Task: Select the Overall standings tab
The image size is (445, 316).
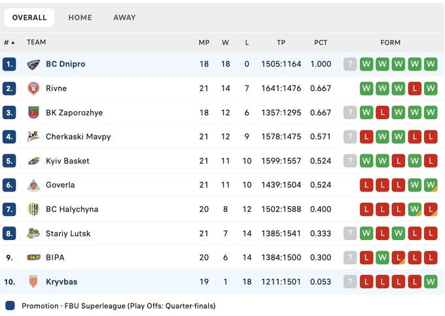Action: (29, 18)
